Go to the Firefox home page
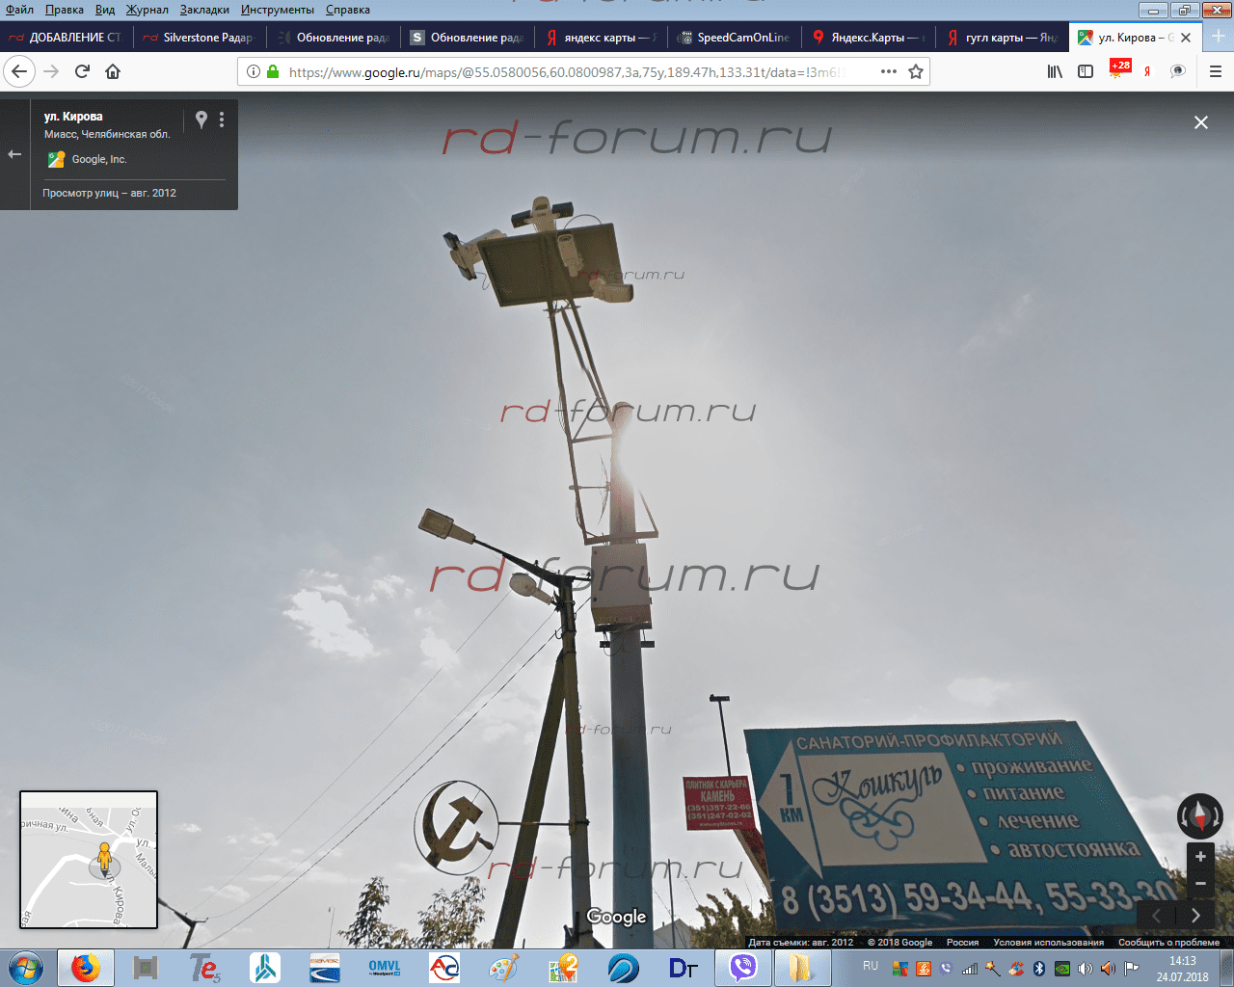The width and height of the screenshot is (1234, 987). coord(113,71)
